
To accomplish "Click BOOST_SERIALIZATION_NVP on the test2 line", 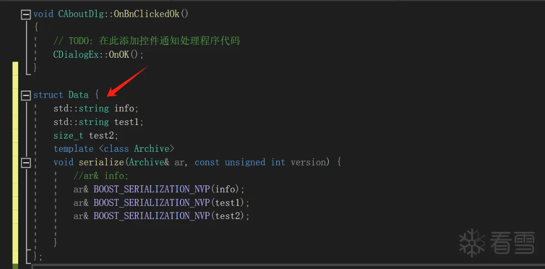I will (152, 216).
